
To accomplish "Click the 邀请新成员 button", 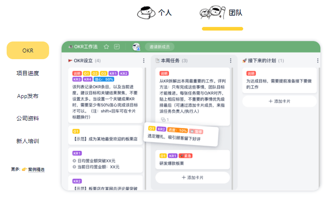I will click(160, 47).
